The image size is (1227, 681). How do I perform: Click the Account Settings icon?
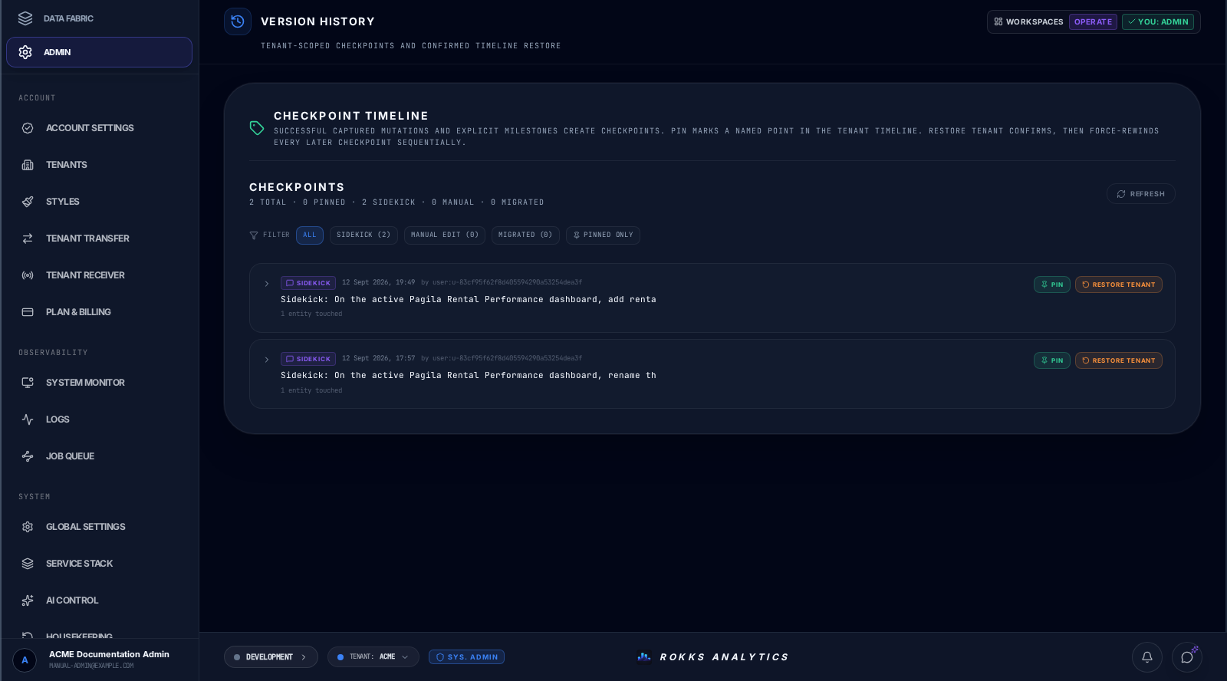28,128
